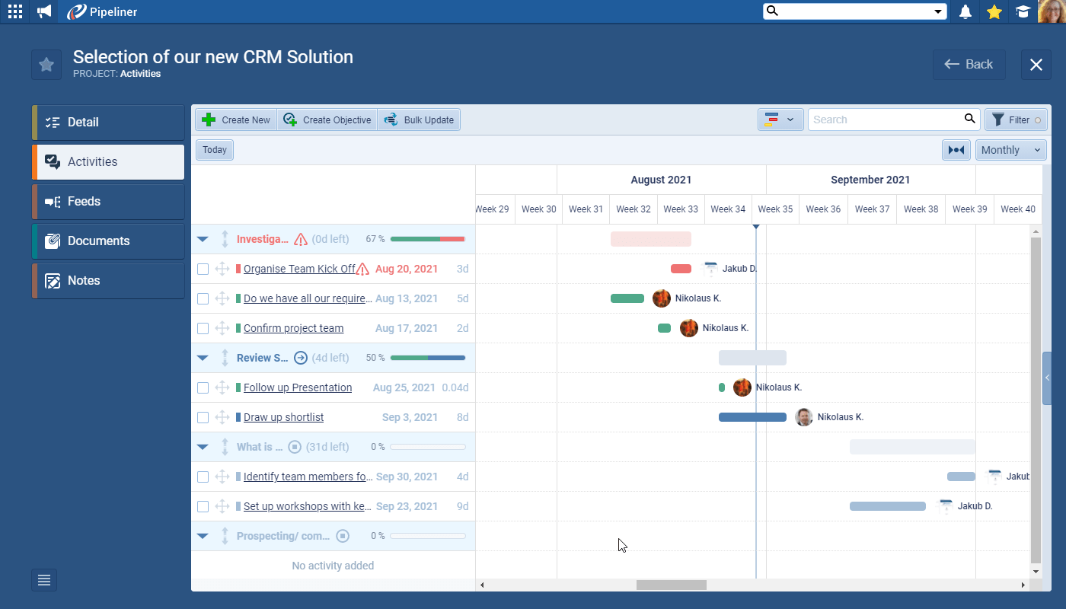Open the apps grid icon in top-left corner

[x=14, y=11]
